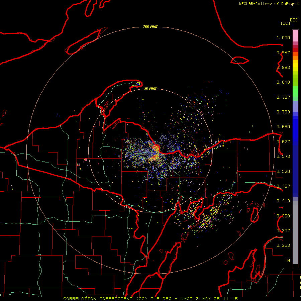This screenshot has height=301, width=301.
Task: Select the 0.947 scale value
Action: pos(283,53)
